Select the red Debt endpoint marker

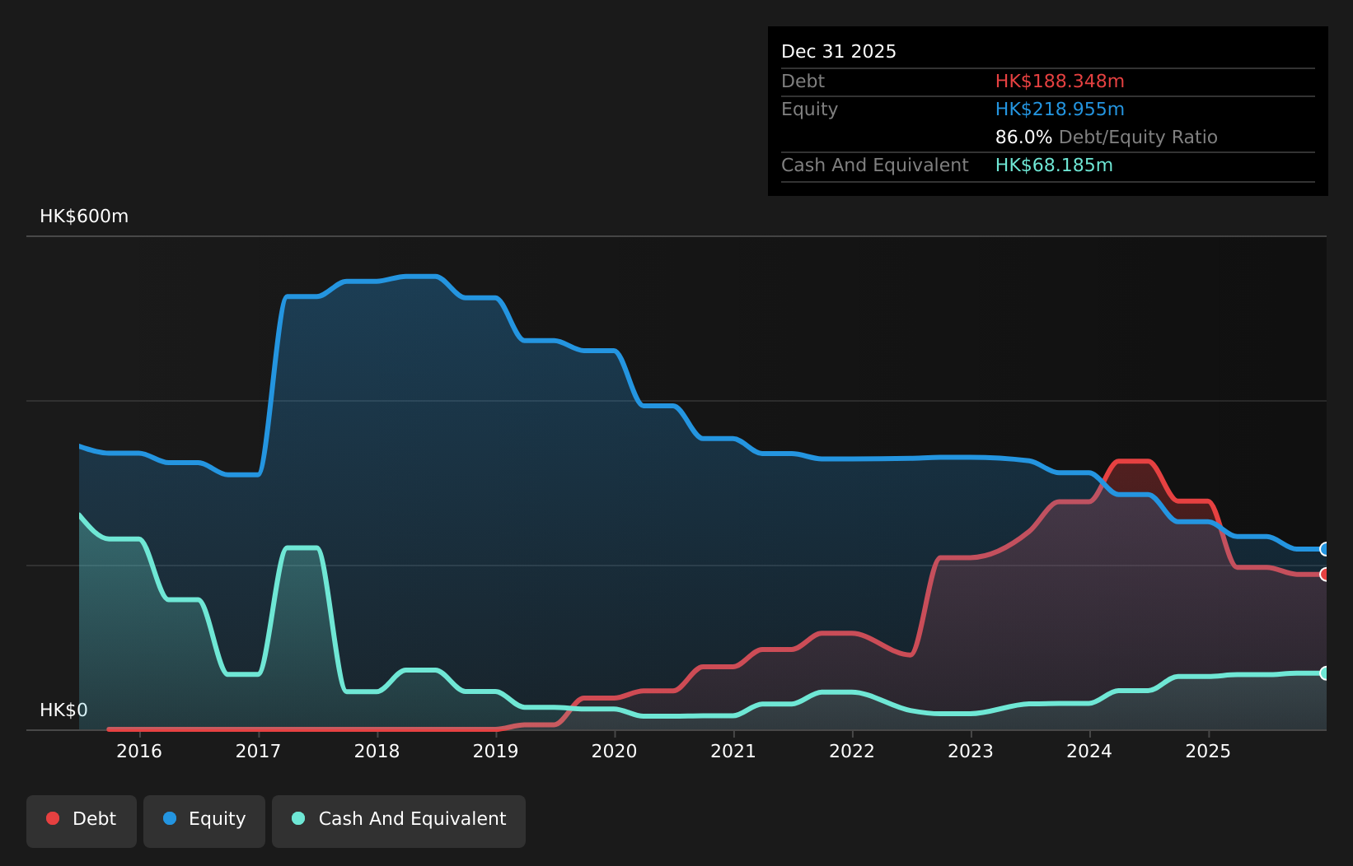point(1325,575)
